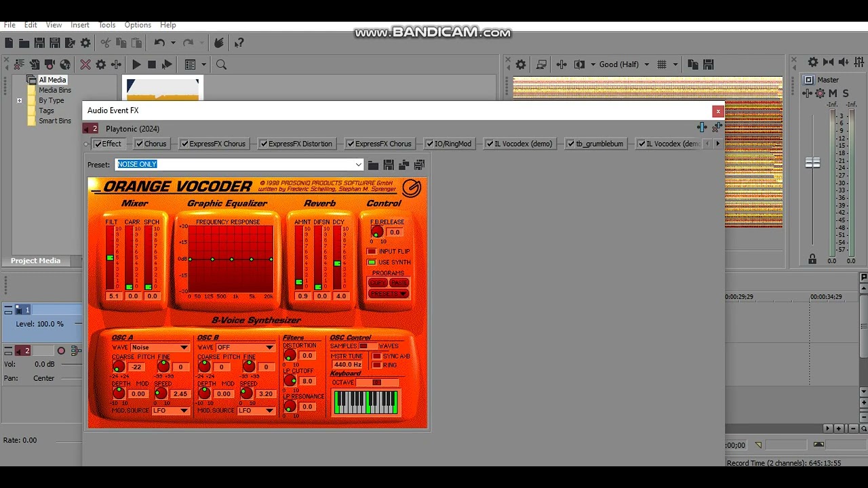Image resolution: width=868 pixels, height=488 pixels.
Task: Expand the By Type media tree node
Action: coord(20,100)
